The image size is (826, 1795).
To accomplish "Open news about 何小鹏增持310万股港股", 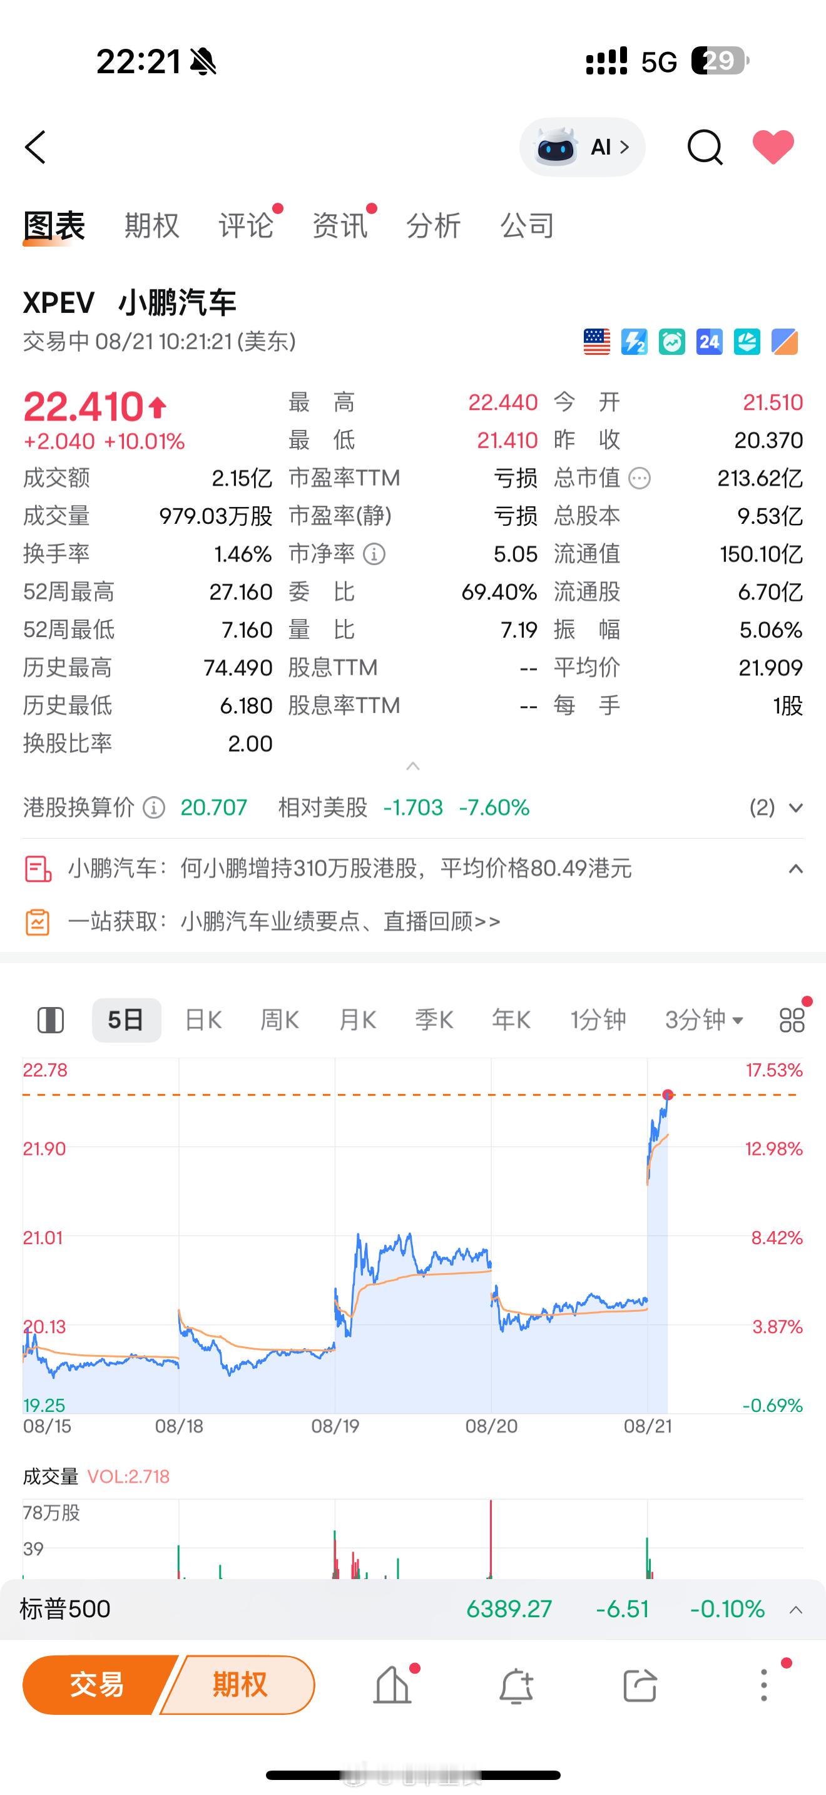I will (x=350, y=868).
